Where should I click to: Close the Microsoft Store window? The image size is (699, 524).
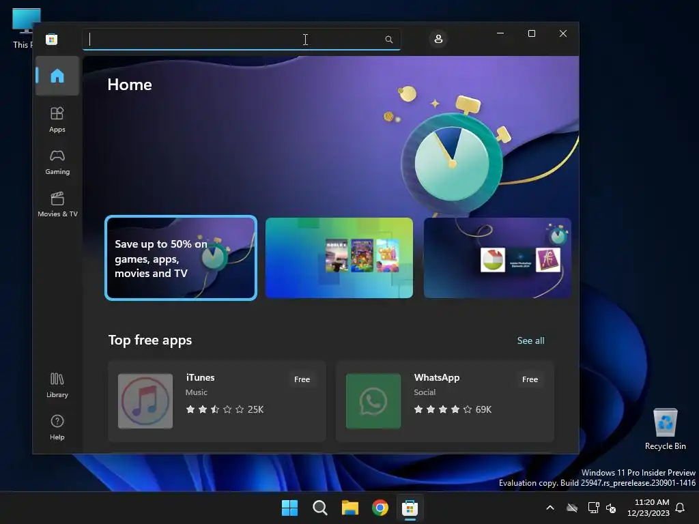click(563, 33)
